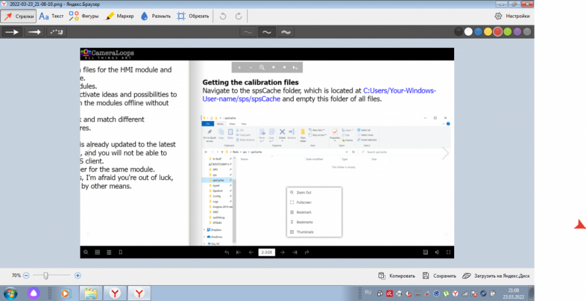The image size is (586, 301).
Task: Set the thickest line thickness
Action: [x=286, y=32]
